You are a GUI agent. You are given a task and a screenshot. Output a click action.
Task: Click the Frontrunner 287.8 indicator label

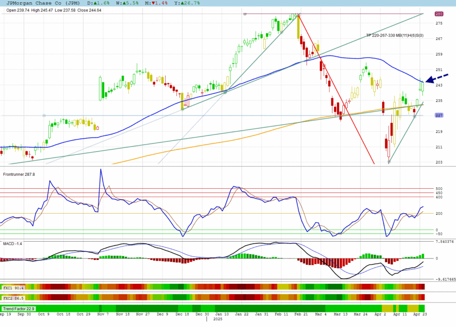19,174
